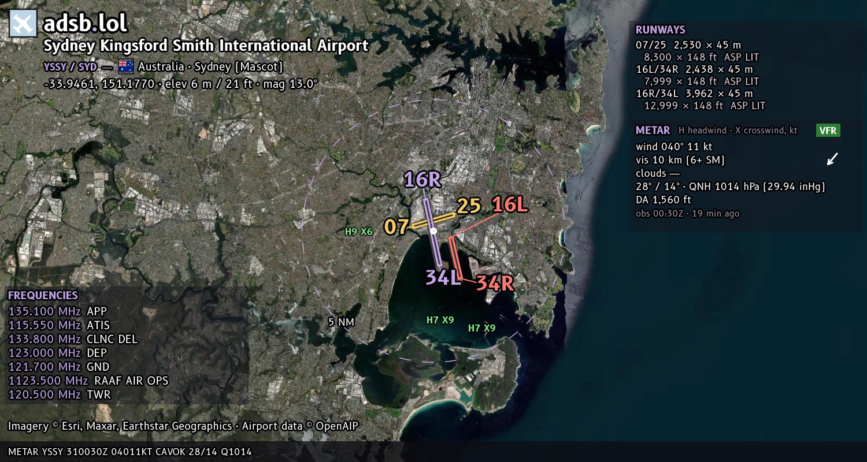Click the Australian flag icon
Viewport: 867px width, 462px height.
click(125, 66)
